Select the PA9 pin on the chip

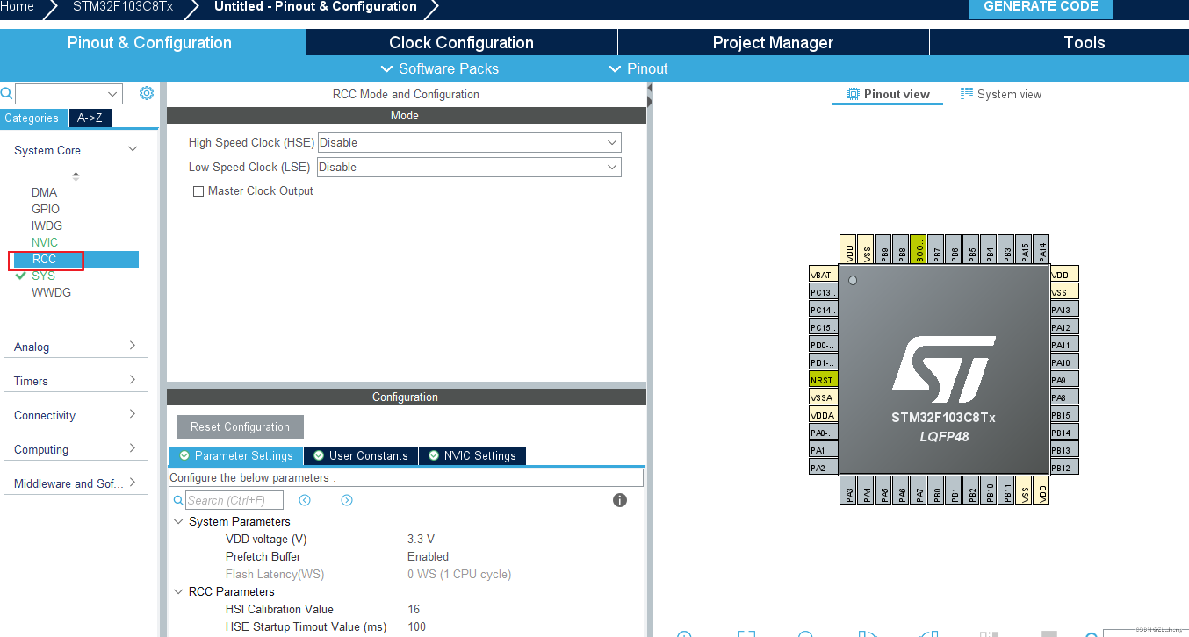(1064, 380)
